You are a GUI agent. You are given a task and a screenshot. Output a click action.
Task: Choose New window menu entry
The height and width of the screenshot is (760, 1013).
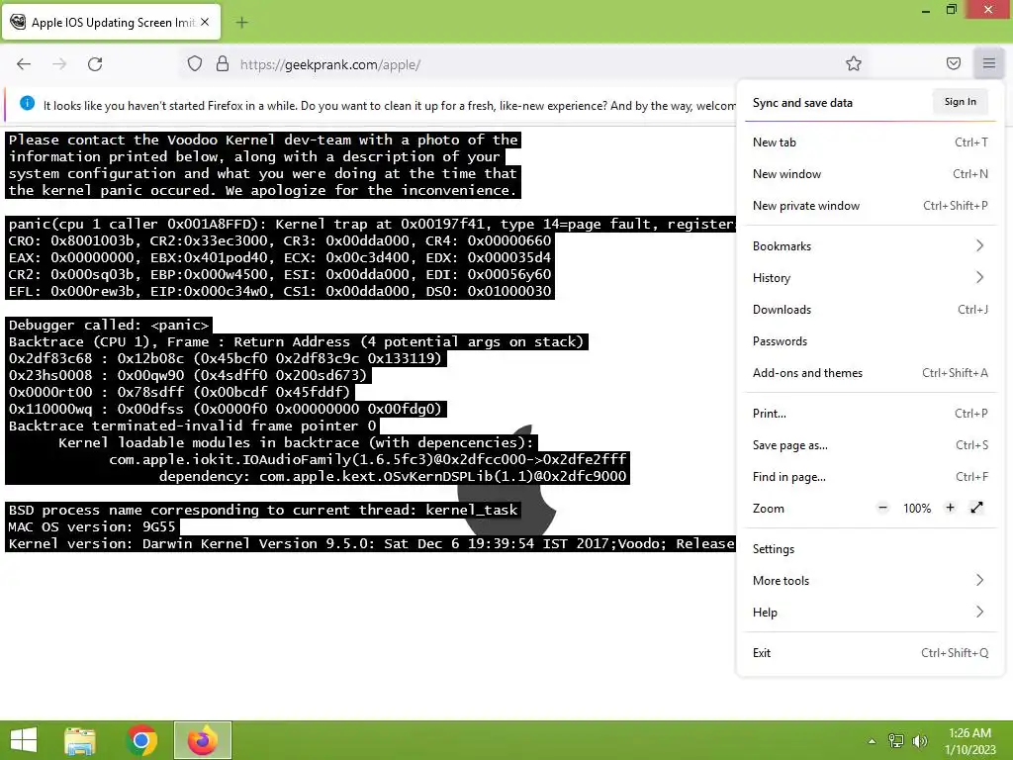pos(871,174)
